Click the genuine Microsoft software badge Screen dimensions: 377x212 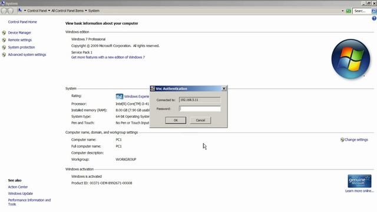tap(359, 181)
